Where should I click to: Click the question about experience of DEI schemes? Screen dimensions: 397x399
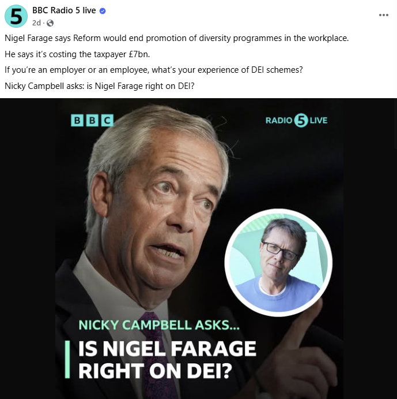point(154,70)
